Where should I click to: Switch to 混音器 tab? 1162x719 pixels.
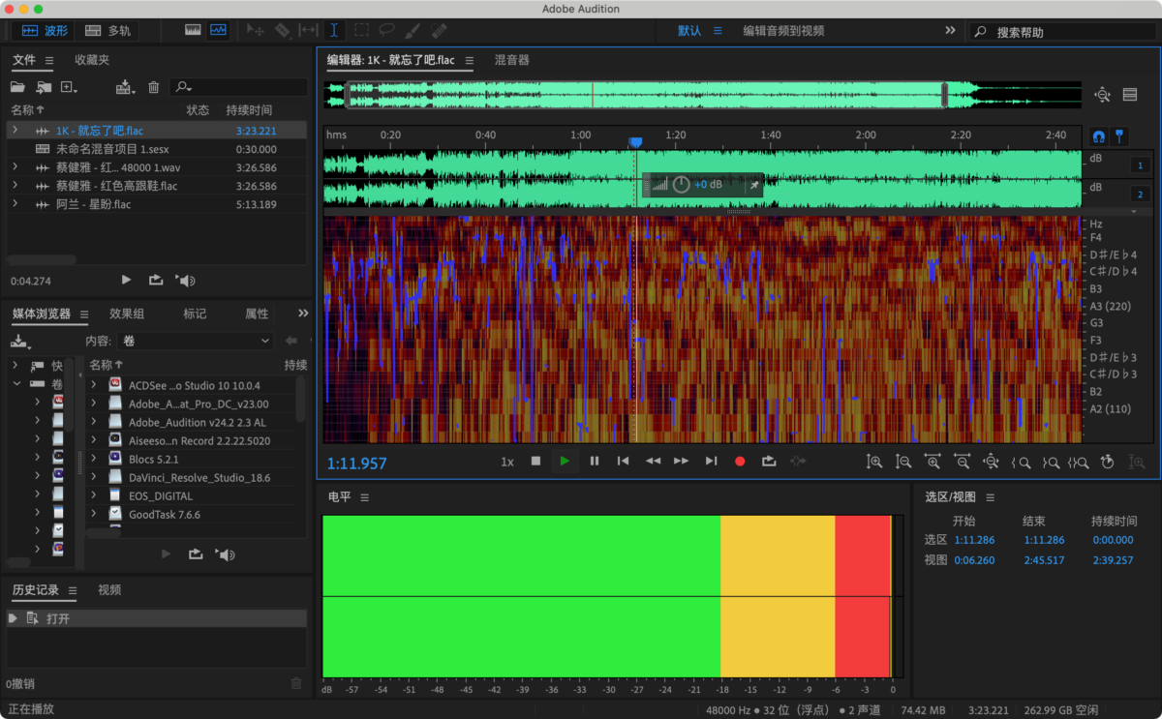[512, 60]
